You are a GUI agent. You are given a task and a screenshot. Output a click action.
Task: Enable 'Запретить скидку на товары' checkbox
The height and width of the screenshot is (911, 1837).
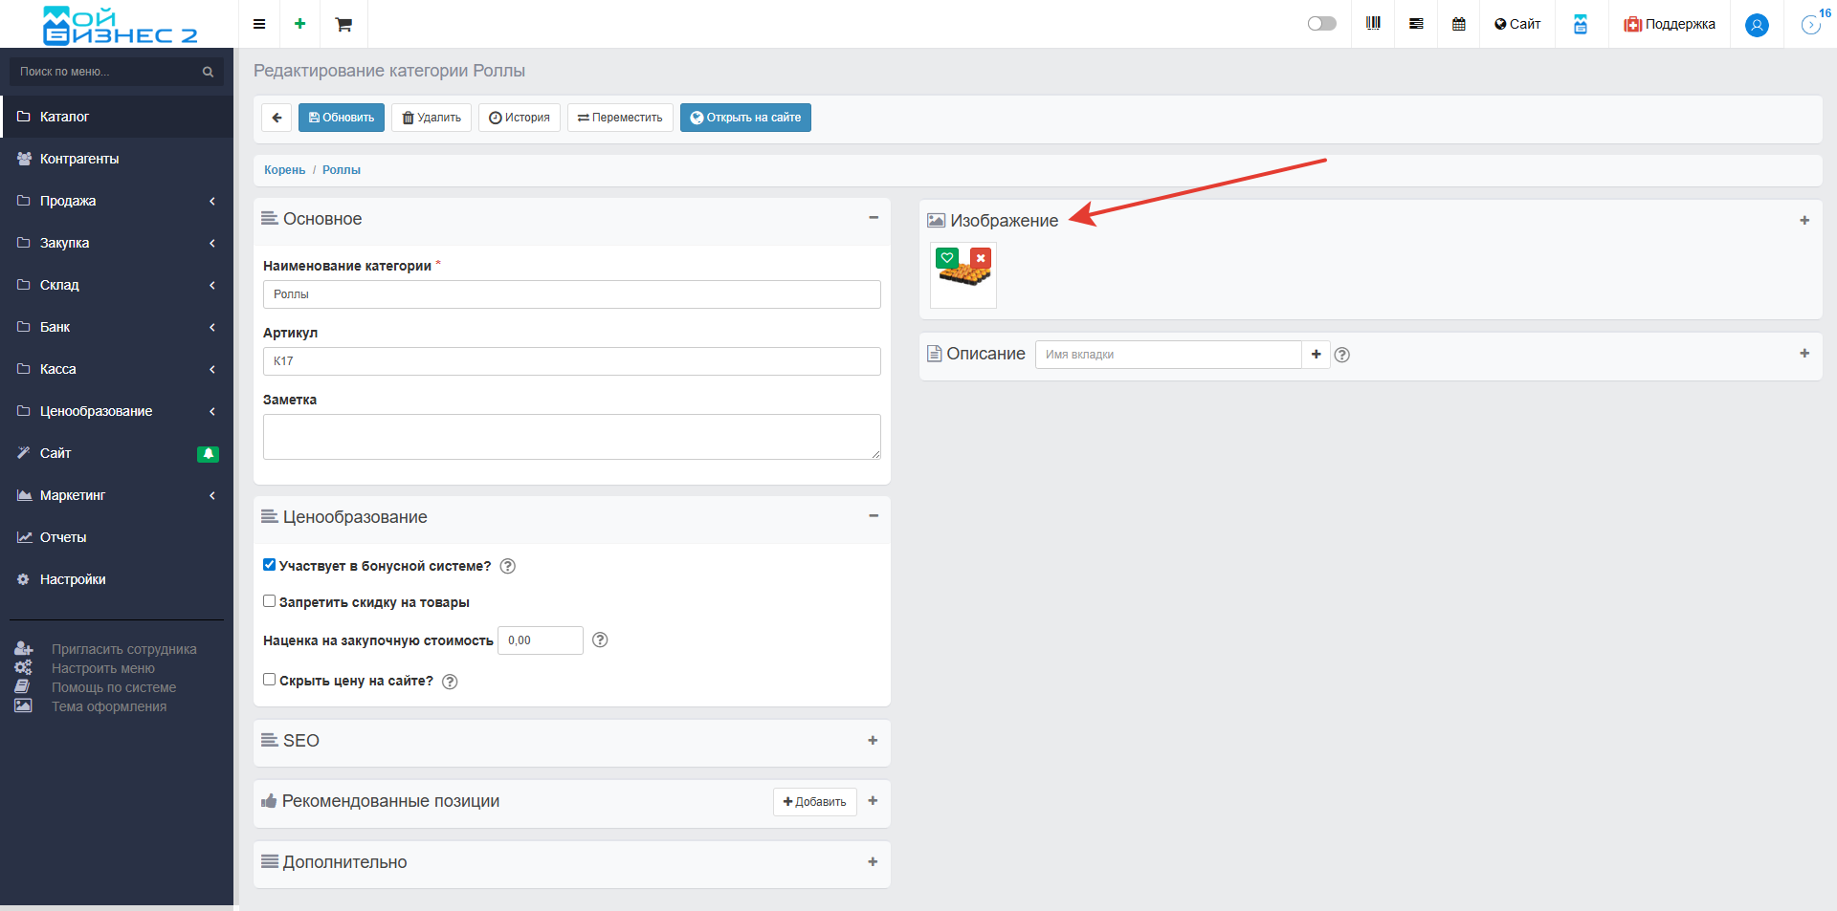(x=270, y=601)
